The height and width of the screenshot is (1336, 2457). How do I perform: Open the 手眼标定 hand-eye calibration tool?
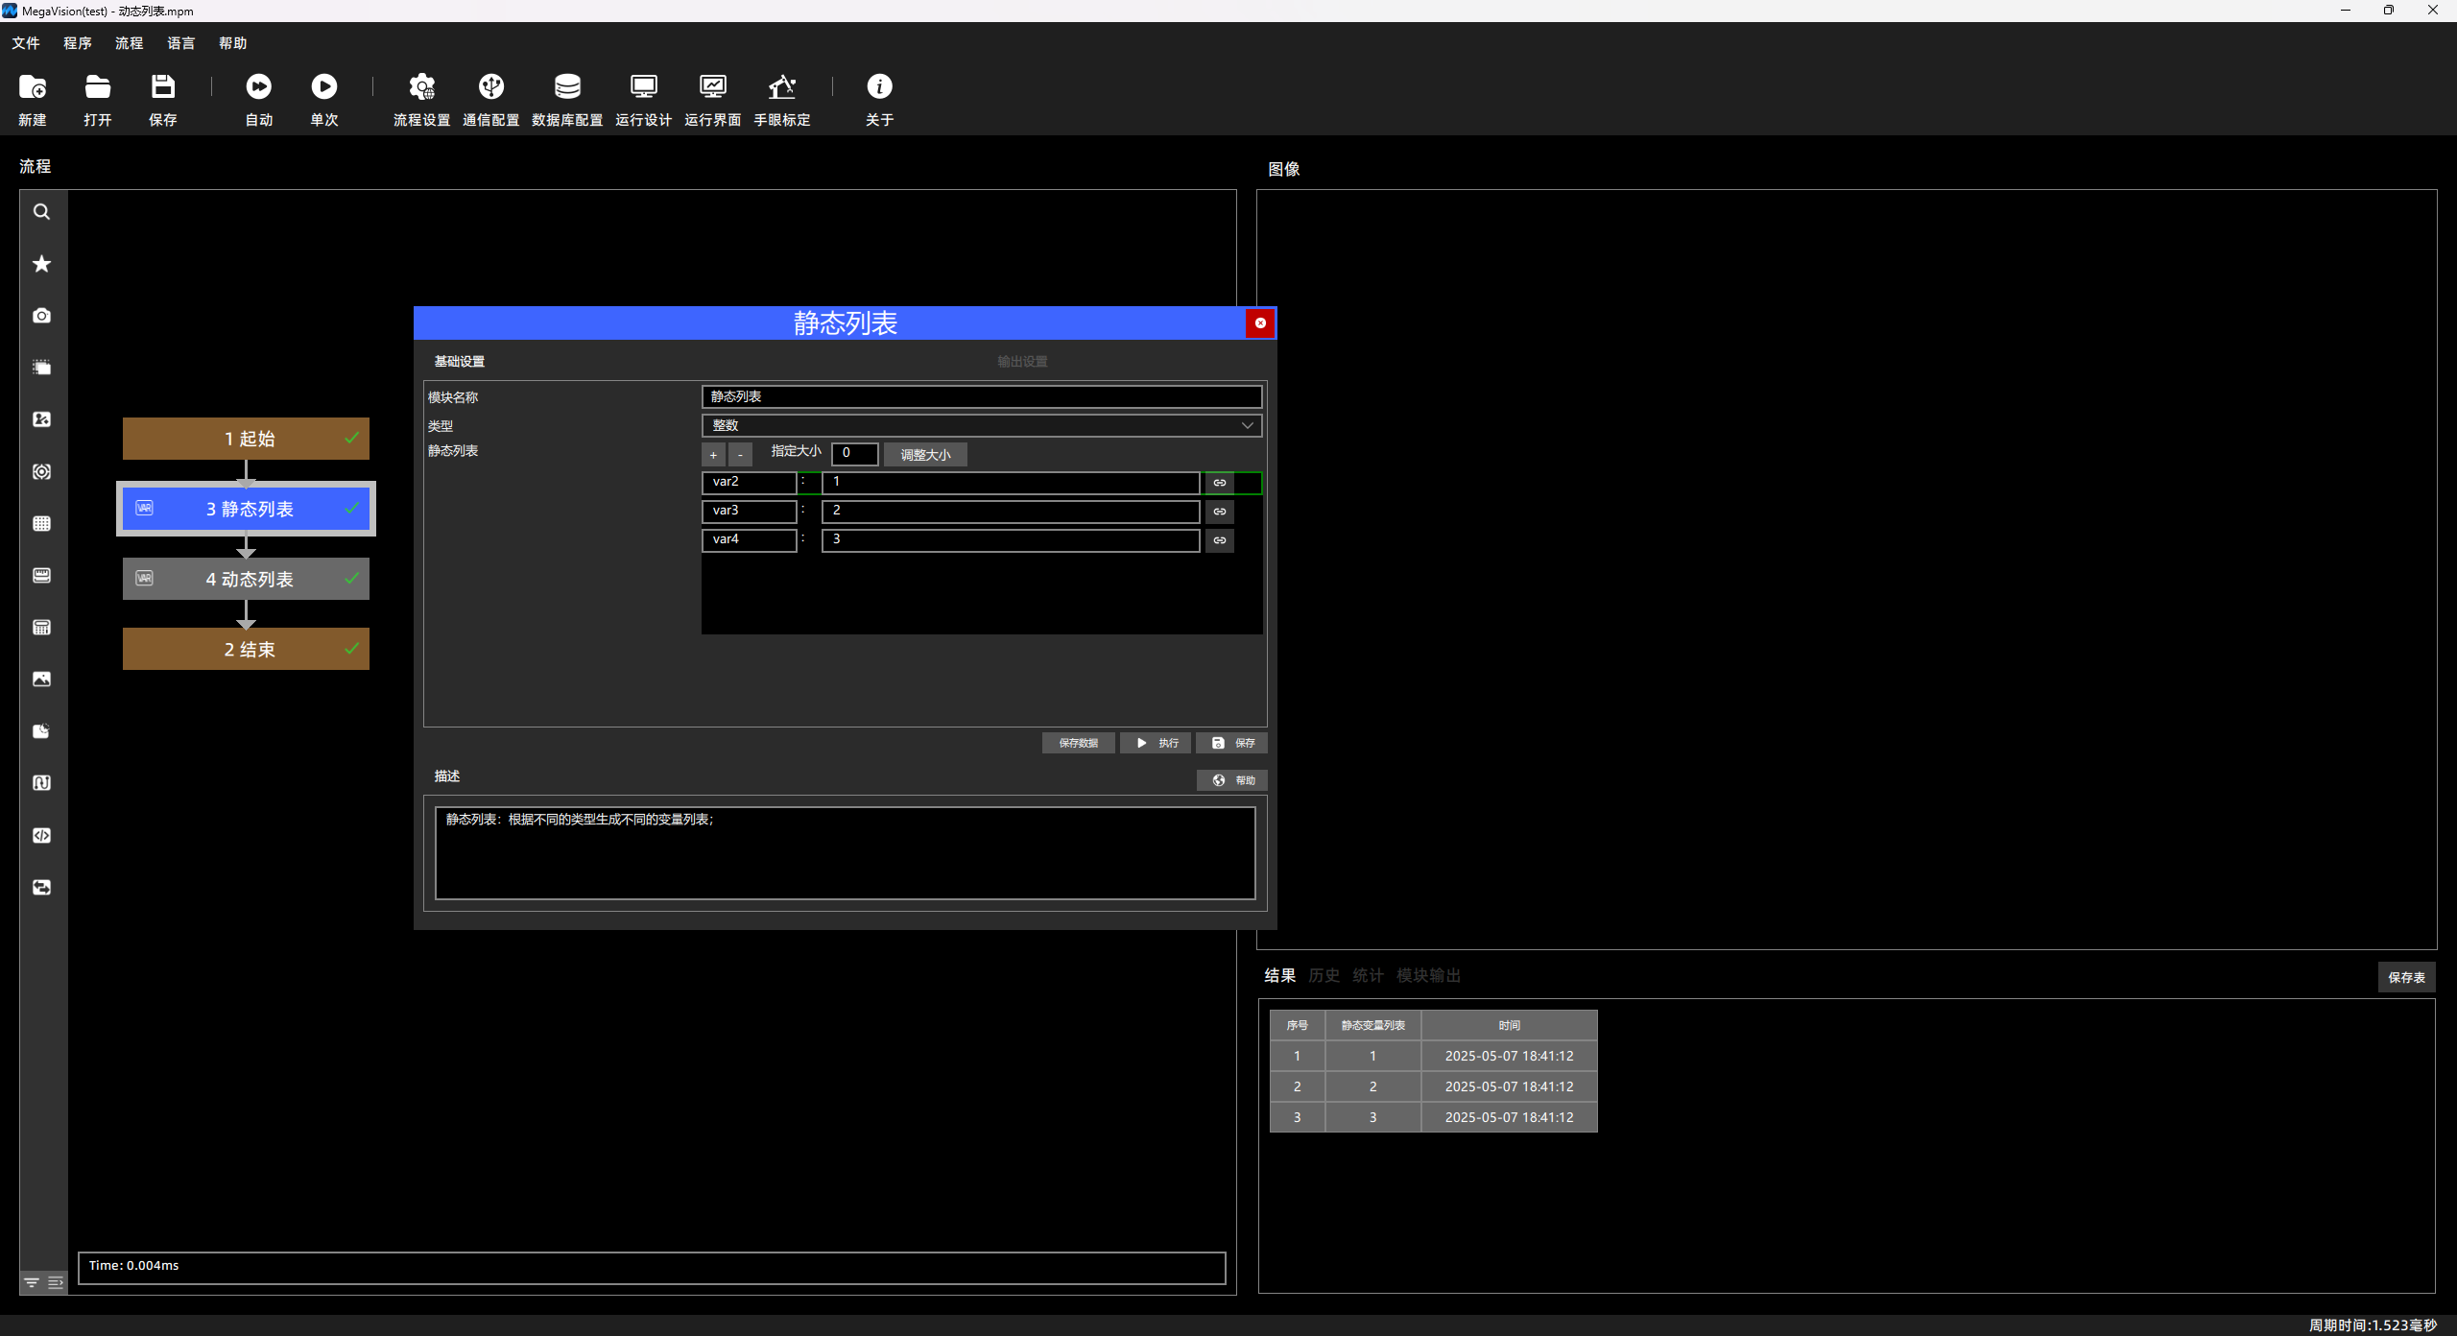pos(781,100)
